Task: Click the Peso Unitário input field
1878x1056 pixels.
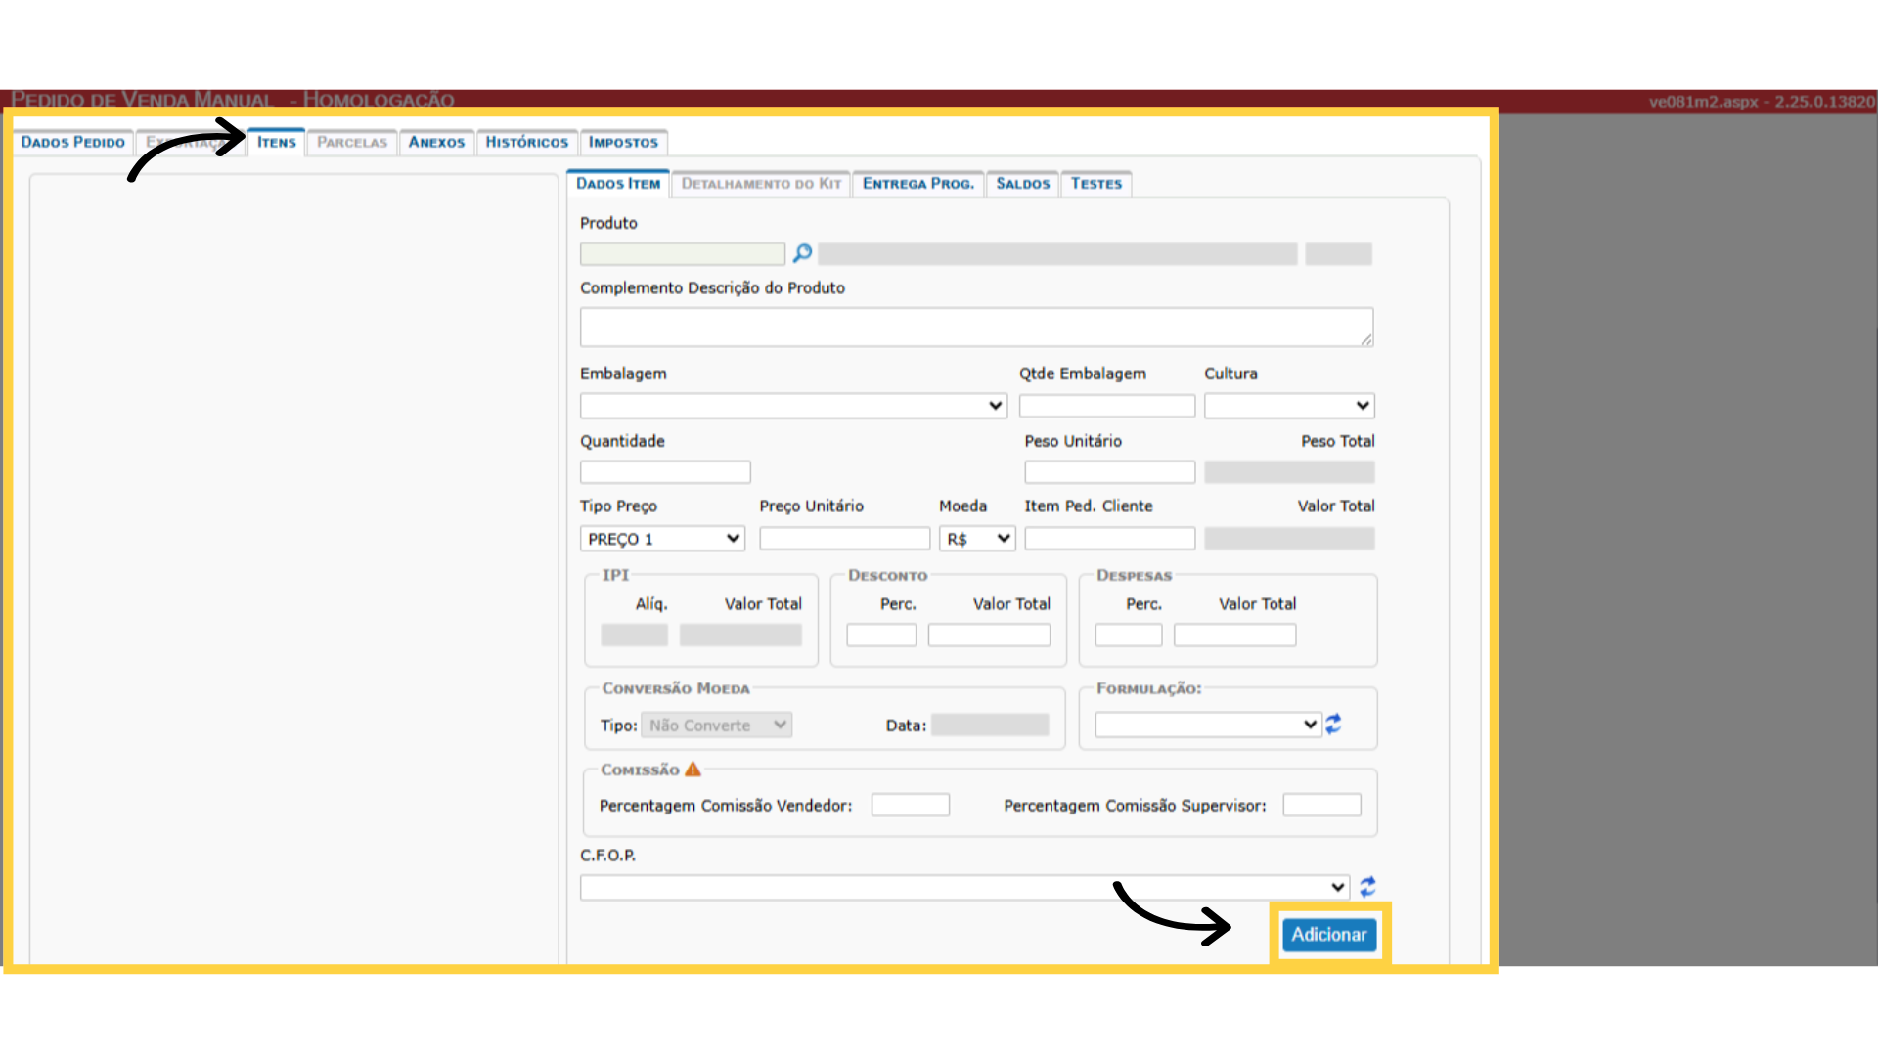Action: (1110, 472)
